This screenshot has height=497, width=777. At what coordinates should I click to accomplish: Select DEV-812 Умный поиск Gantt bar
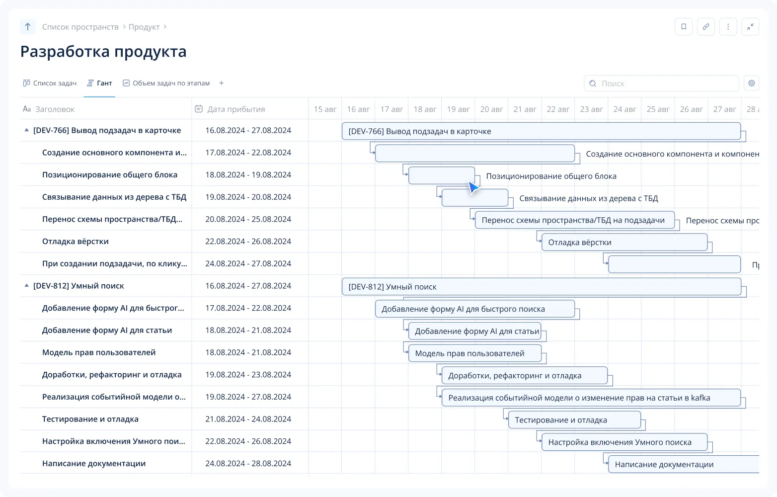pyautogui.click(x=542, y=287)
